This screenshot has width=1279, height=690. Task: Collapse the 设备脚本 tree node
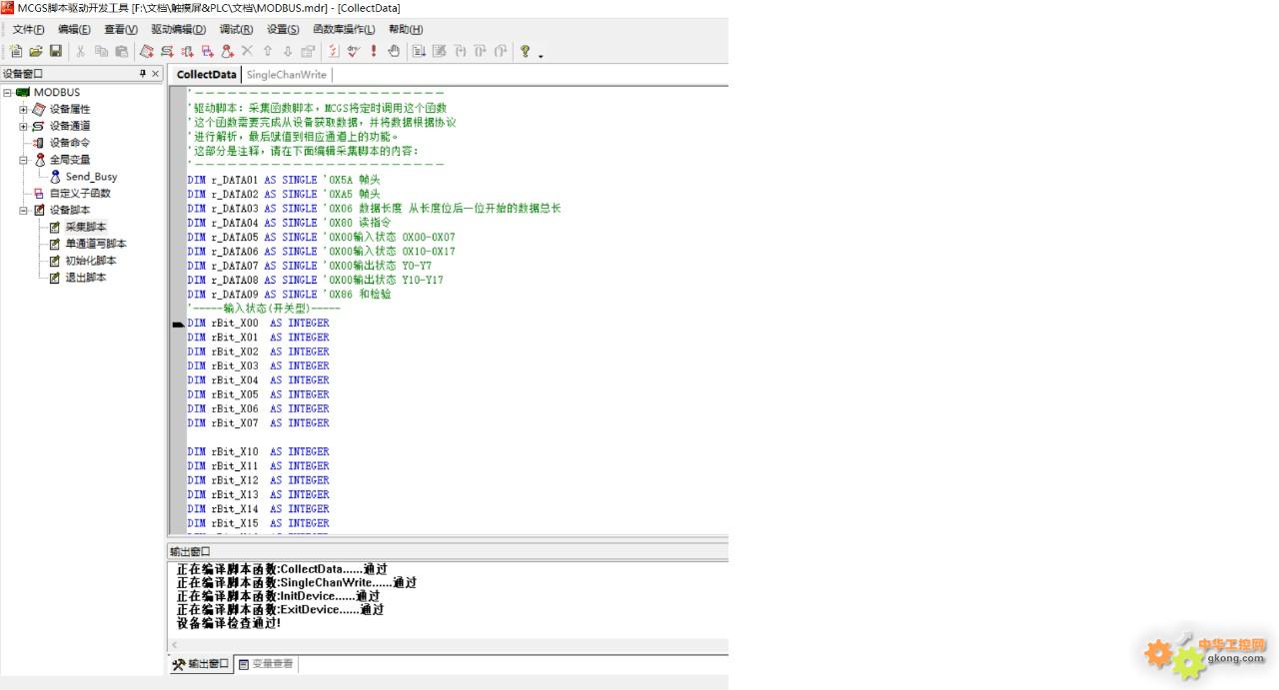click(x=23, y=211)
